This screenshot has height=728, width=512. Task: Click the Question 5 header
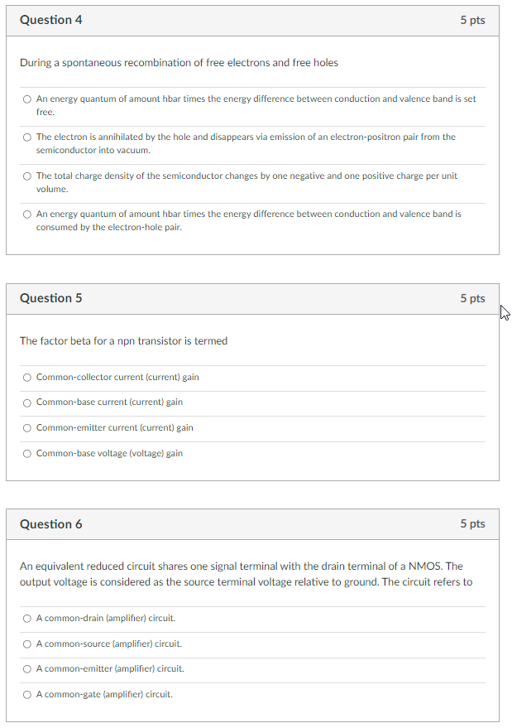pyautogui.click(x=50, y=298)
